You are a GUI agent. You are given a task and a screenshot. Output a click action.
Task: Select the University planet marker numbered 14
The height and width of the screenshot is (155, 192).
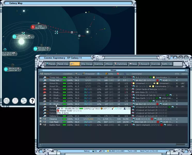point(36,49)
